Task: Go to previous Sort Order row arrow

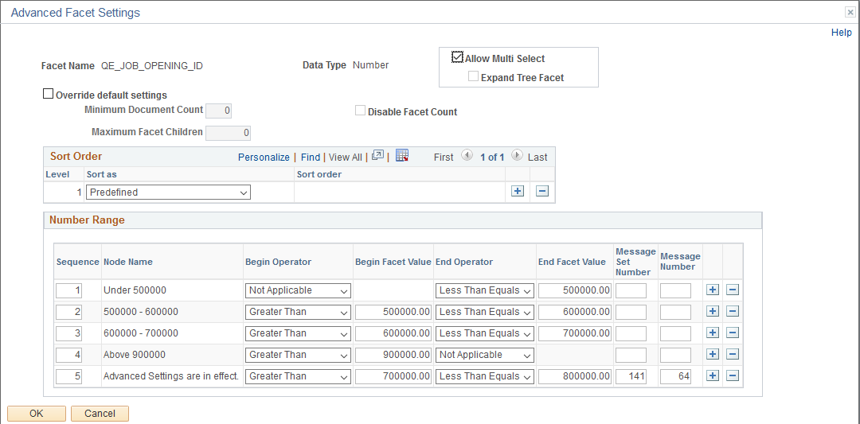Action: click(x=467, y=156)
